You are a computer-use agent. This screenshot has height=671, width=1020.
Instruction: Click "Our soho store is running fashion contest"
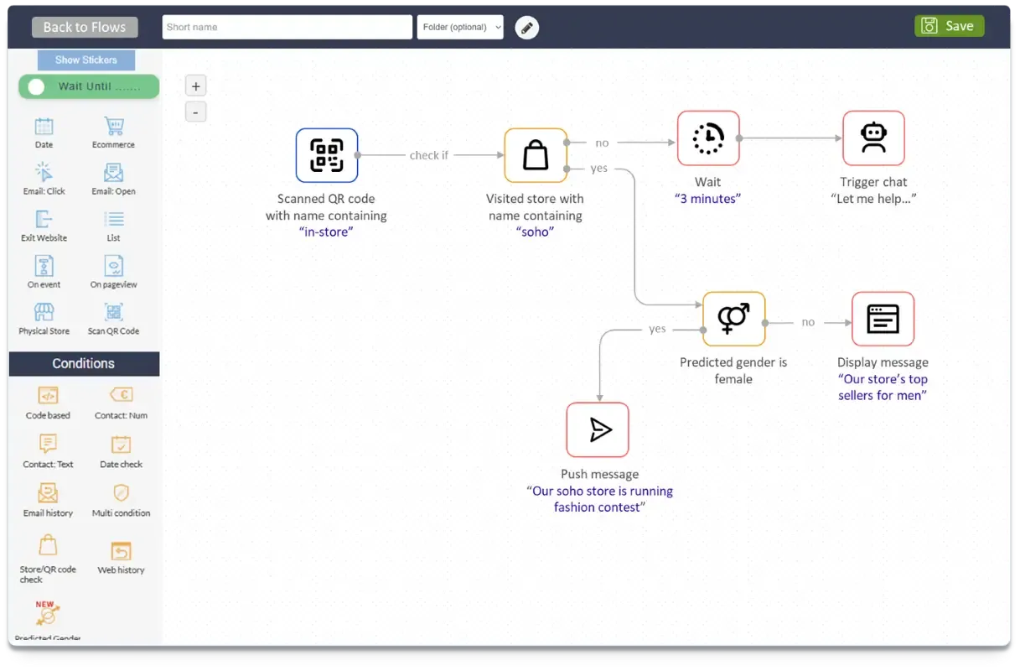[x=599, y=499]
